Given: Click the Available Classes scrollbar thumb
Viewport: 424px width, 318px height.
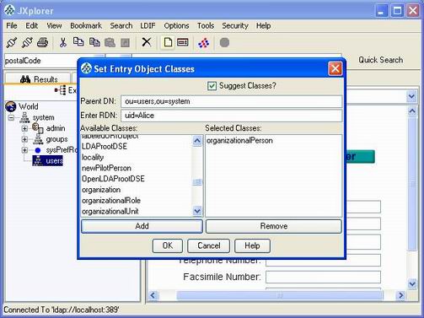Looking at the screenshot, I should [x=197, y=182].
